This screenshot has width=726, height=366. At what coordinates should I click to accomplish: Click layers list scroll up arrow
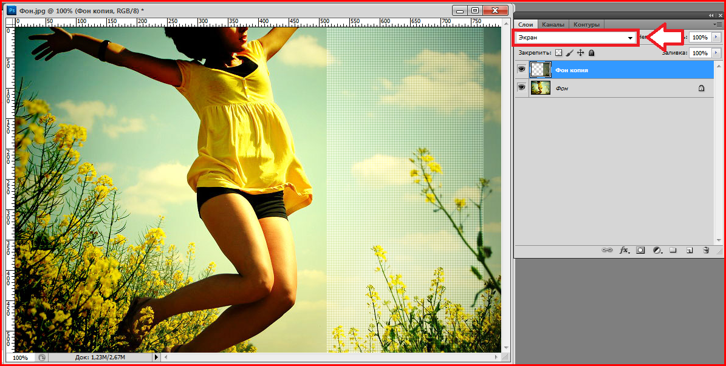click(x=718, y=65)
